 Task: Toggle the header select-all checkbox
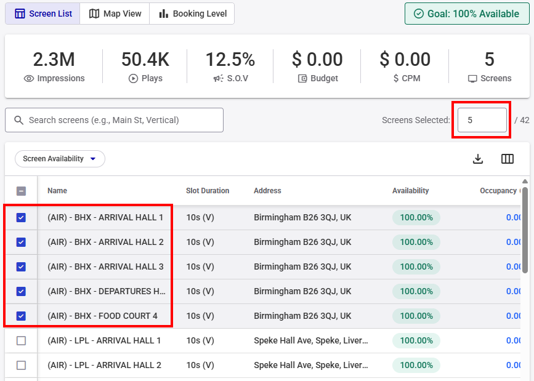pyautogui.click(x=21, y=191)
